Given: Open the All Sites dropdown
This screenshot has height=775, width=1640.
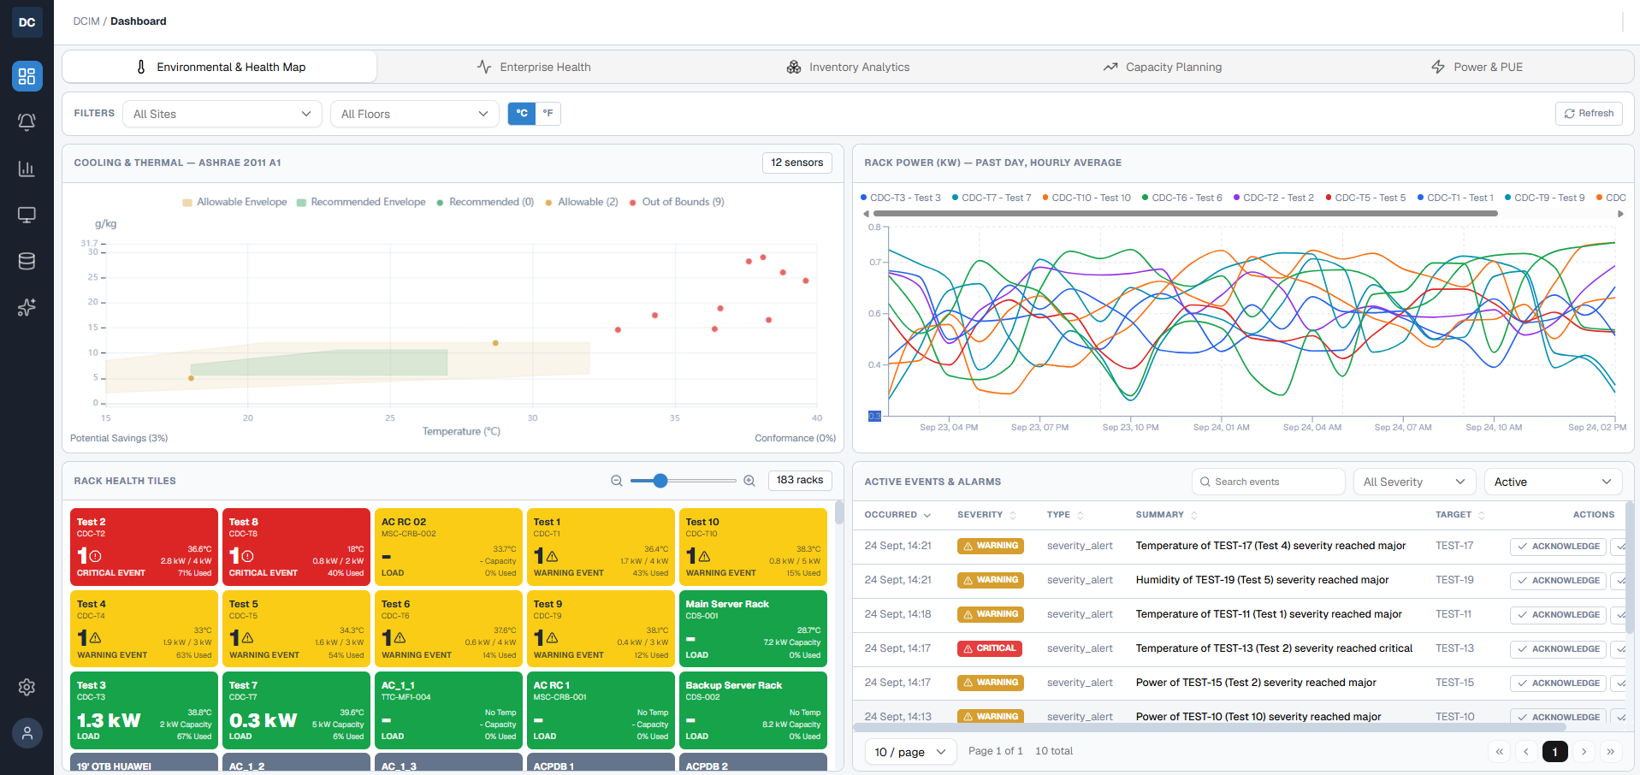Looking at the screenshot, I should tap(222, 114).
